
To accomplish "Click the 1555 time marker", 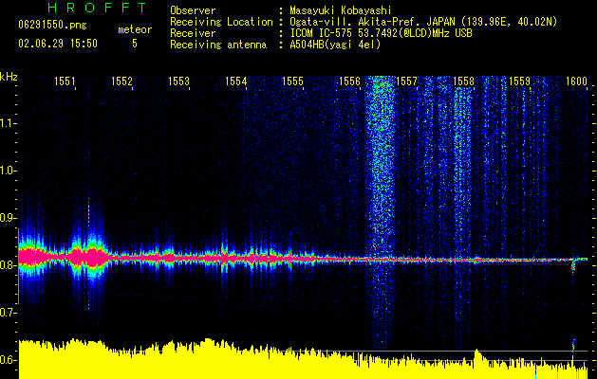I will (292, 81).
